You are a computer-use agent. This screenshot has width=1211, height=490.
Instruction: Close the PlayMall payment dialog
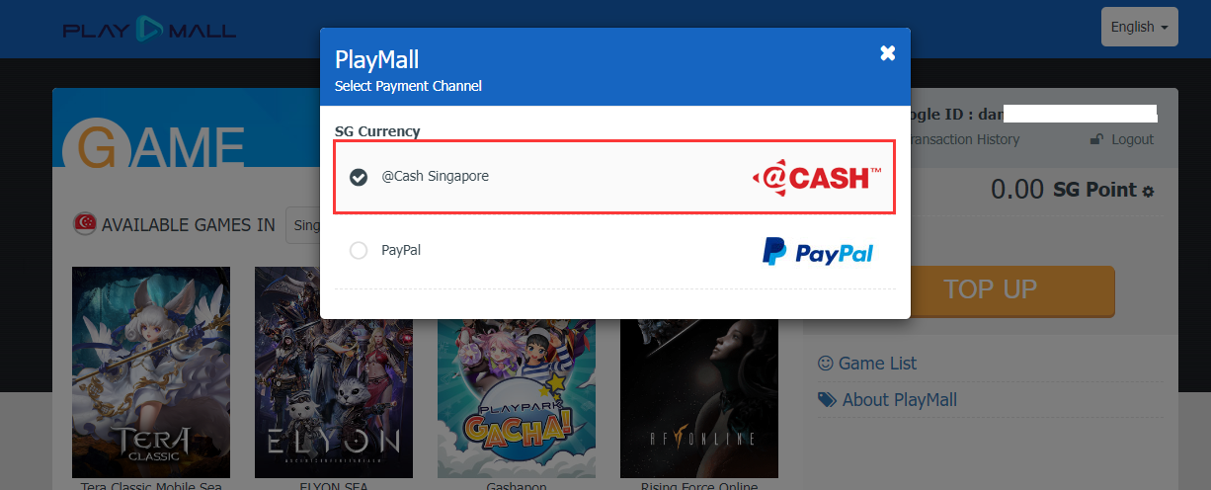[888, 53]
